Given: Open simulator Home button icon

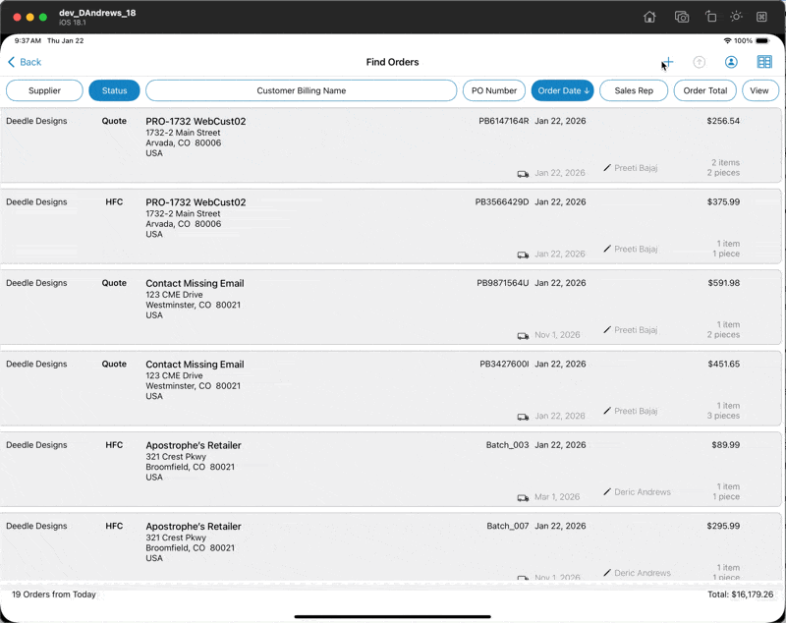Looking at the screenshot, I should tap(649, 17).
